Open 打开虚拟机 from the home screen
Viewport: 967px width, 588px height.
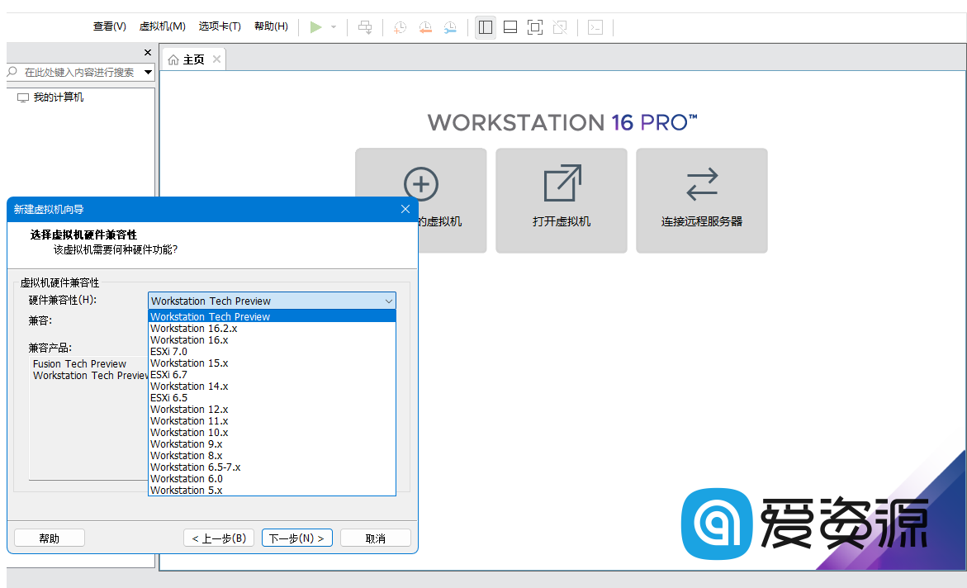pyautogui.click(x=561, y=200)
